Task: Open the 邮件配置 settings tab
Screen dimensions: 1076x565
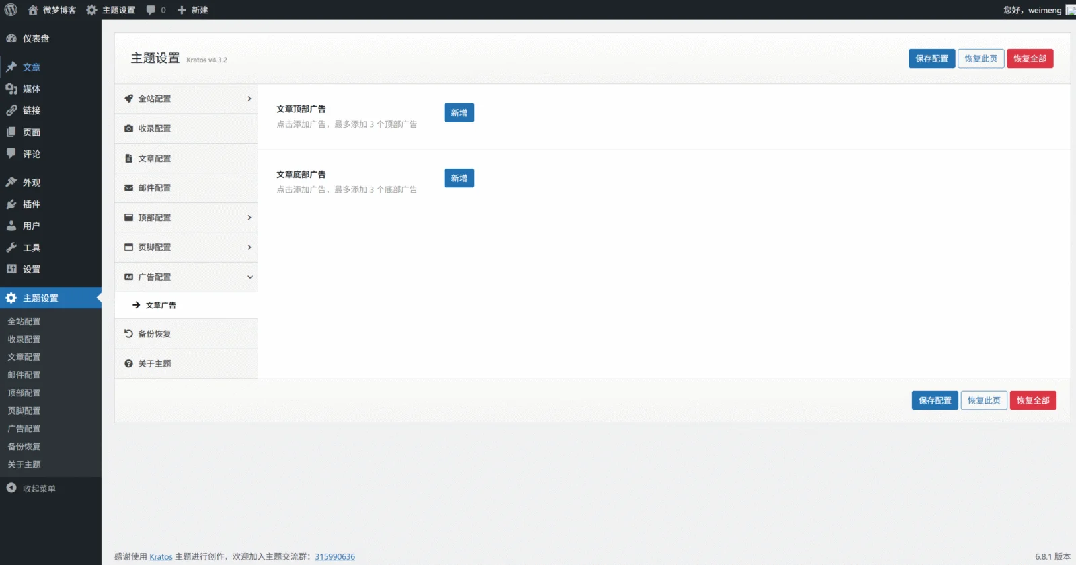Action: (155, 188)
